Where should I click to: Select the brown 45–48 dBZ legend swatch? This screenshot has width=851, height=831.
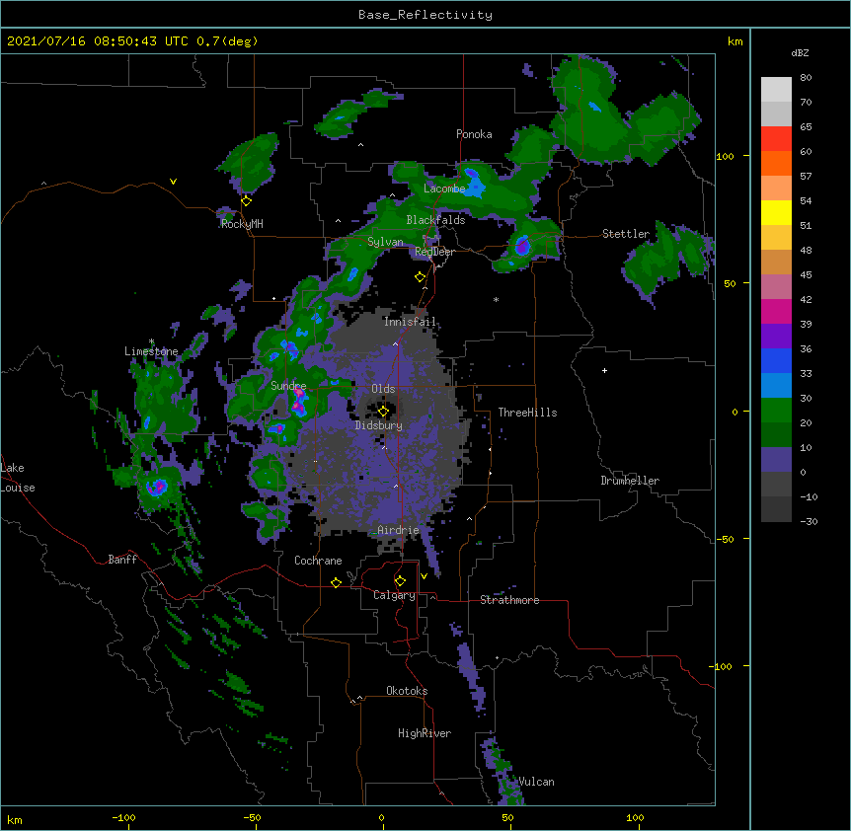(776, 262)
